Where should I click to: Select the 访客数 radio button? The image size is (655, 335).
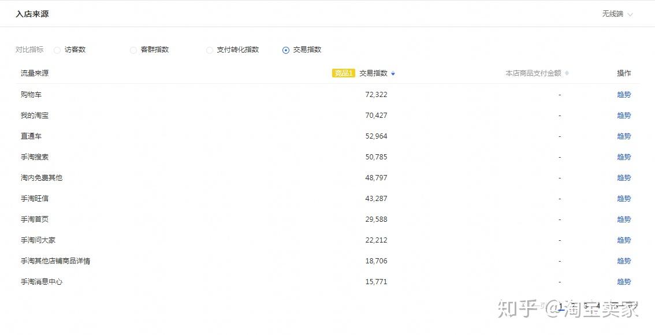(57, 50)
